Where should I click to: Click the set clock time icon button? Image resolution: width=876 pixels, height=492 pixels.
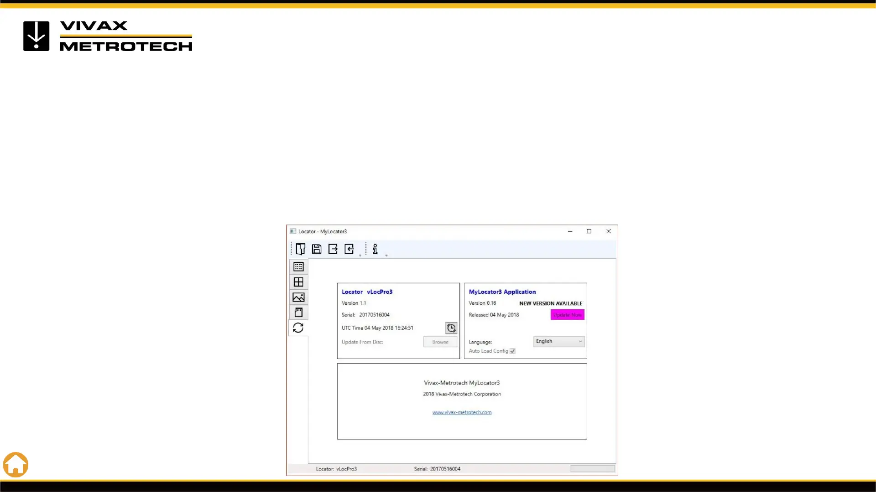[x=451, y=328]
